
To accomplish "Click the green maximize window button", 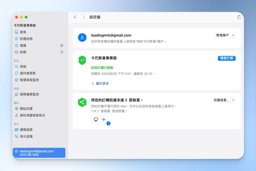I will [x=26, y=17].
